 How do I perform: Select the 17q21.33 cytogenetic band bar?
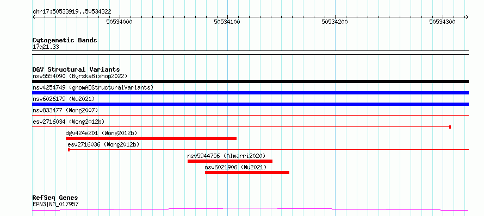point(250,53)
